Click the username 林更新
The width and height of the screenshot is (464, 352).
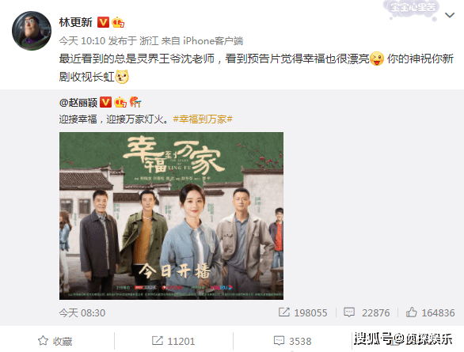(76, 22)
